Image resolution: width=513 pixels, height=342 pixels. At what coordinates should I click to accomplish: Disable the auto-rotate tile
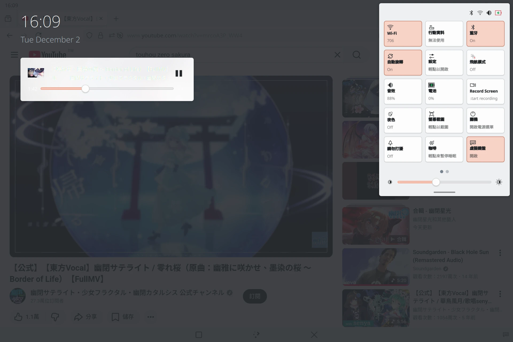click(x=403, y=63)
